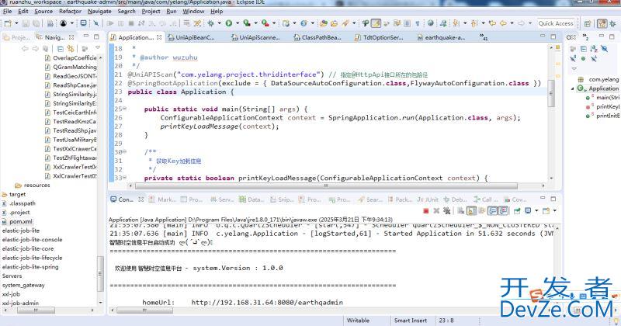
Task: Collapse All in Navigator view
Action: click(61, 49)
